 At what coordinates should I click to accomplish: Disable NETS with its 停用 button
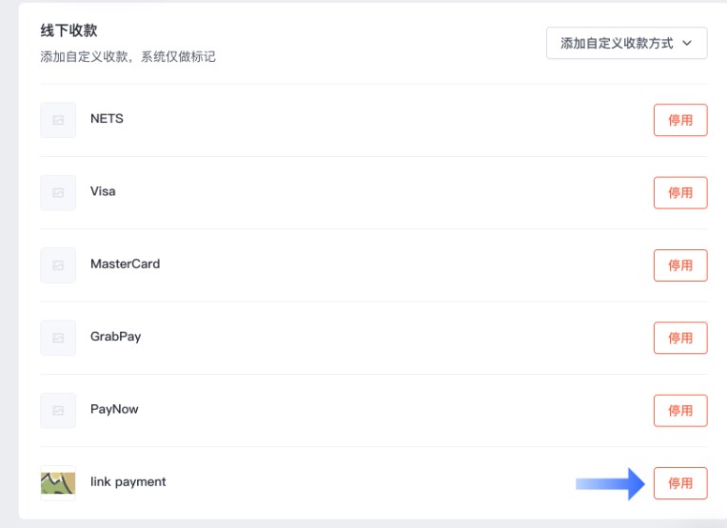click(x=680, y=120)
